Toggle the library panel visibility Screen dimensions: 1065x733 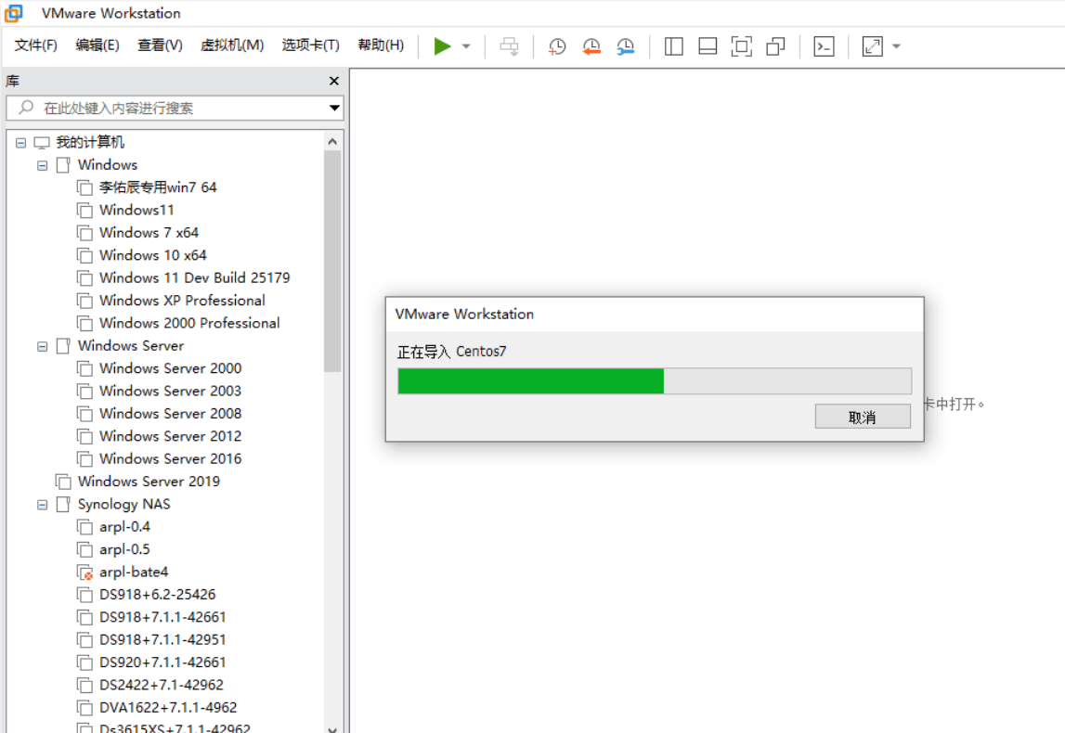(673, 45)
